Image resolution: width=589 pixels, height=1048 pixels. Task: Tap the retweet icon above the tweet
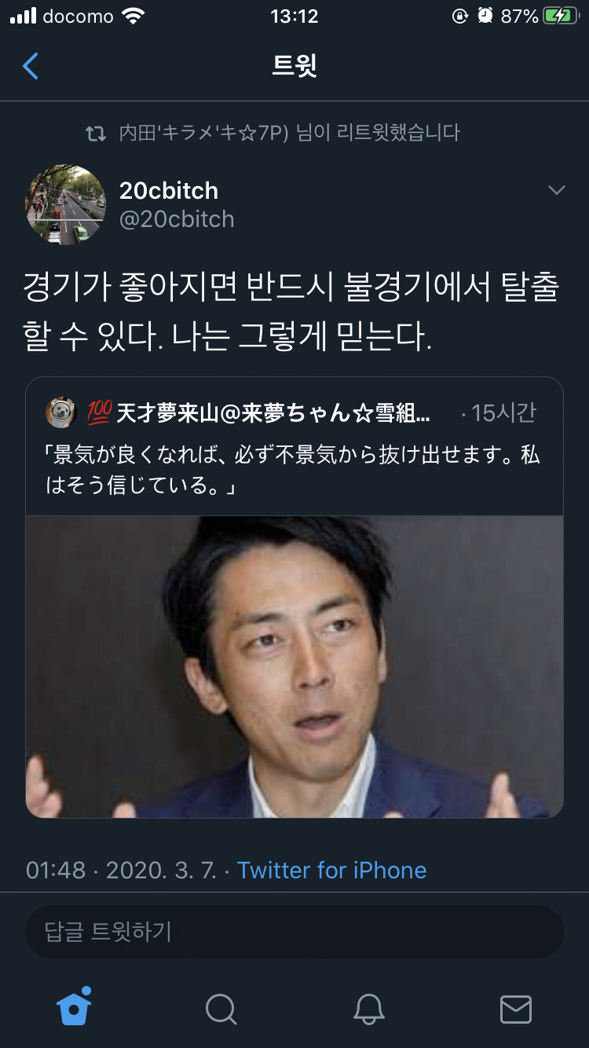tap(95, 134)
